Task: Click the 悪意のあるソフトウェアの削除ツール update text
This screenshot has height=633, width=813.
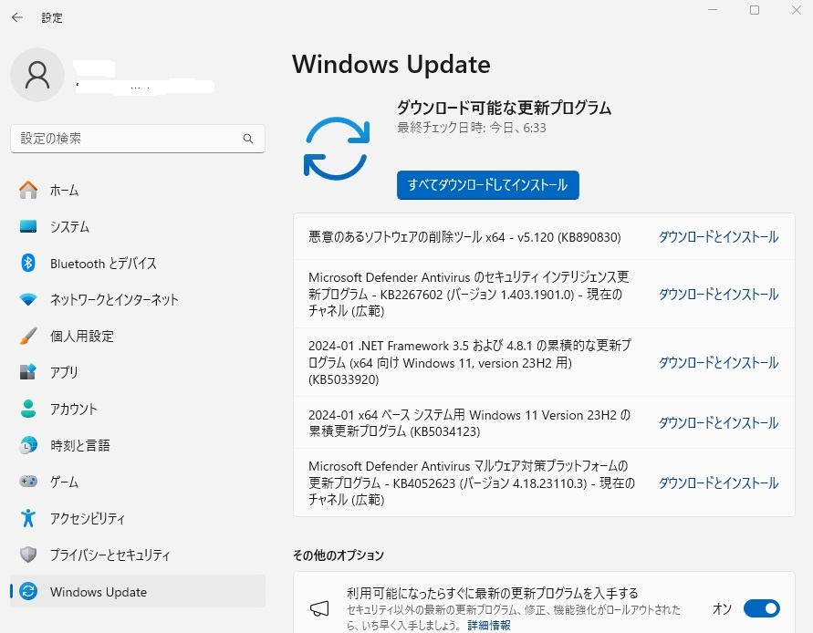Action: [464, 237]
